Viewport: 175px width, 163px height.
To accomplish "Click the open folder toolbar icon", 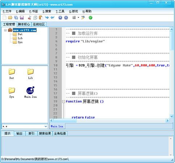I will tap(10, 18).
